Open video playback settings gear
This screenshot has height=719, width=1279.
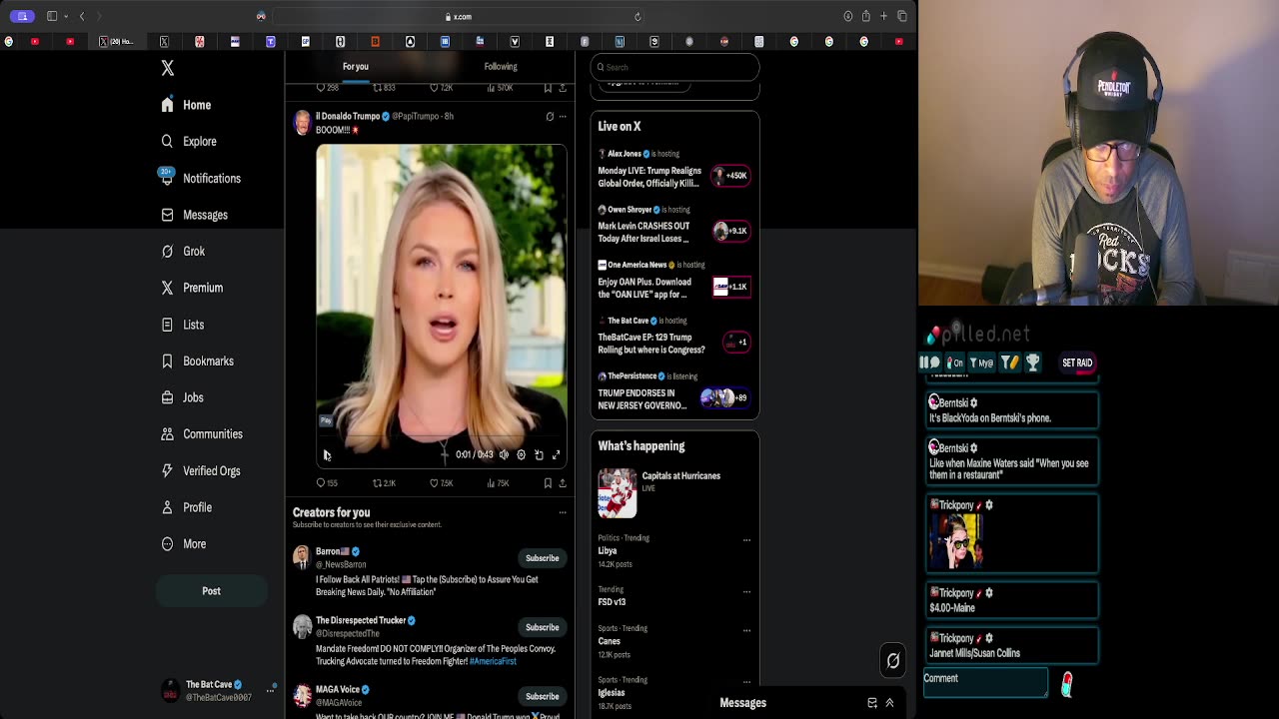[x=521, y=455]
